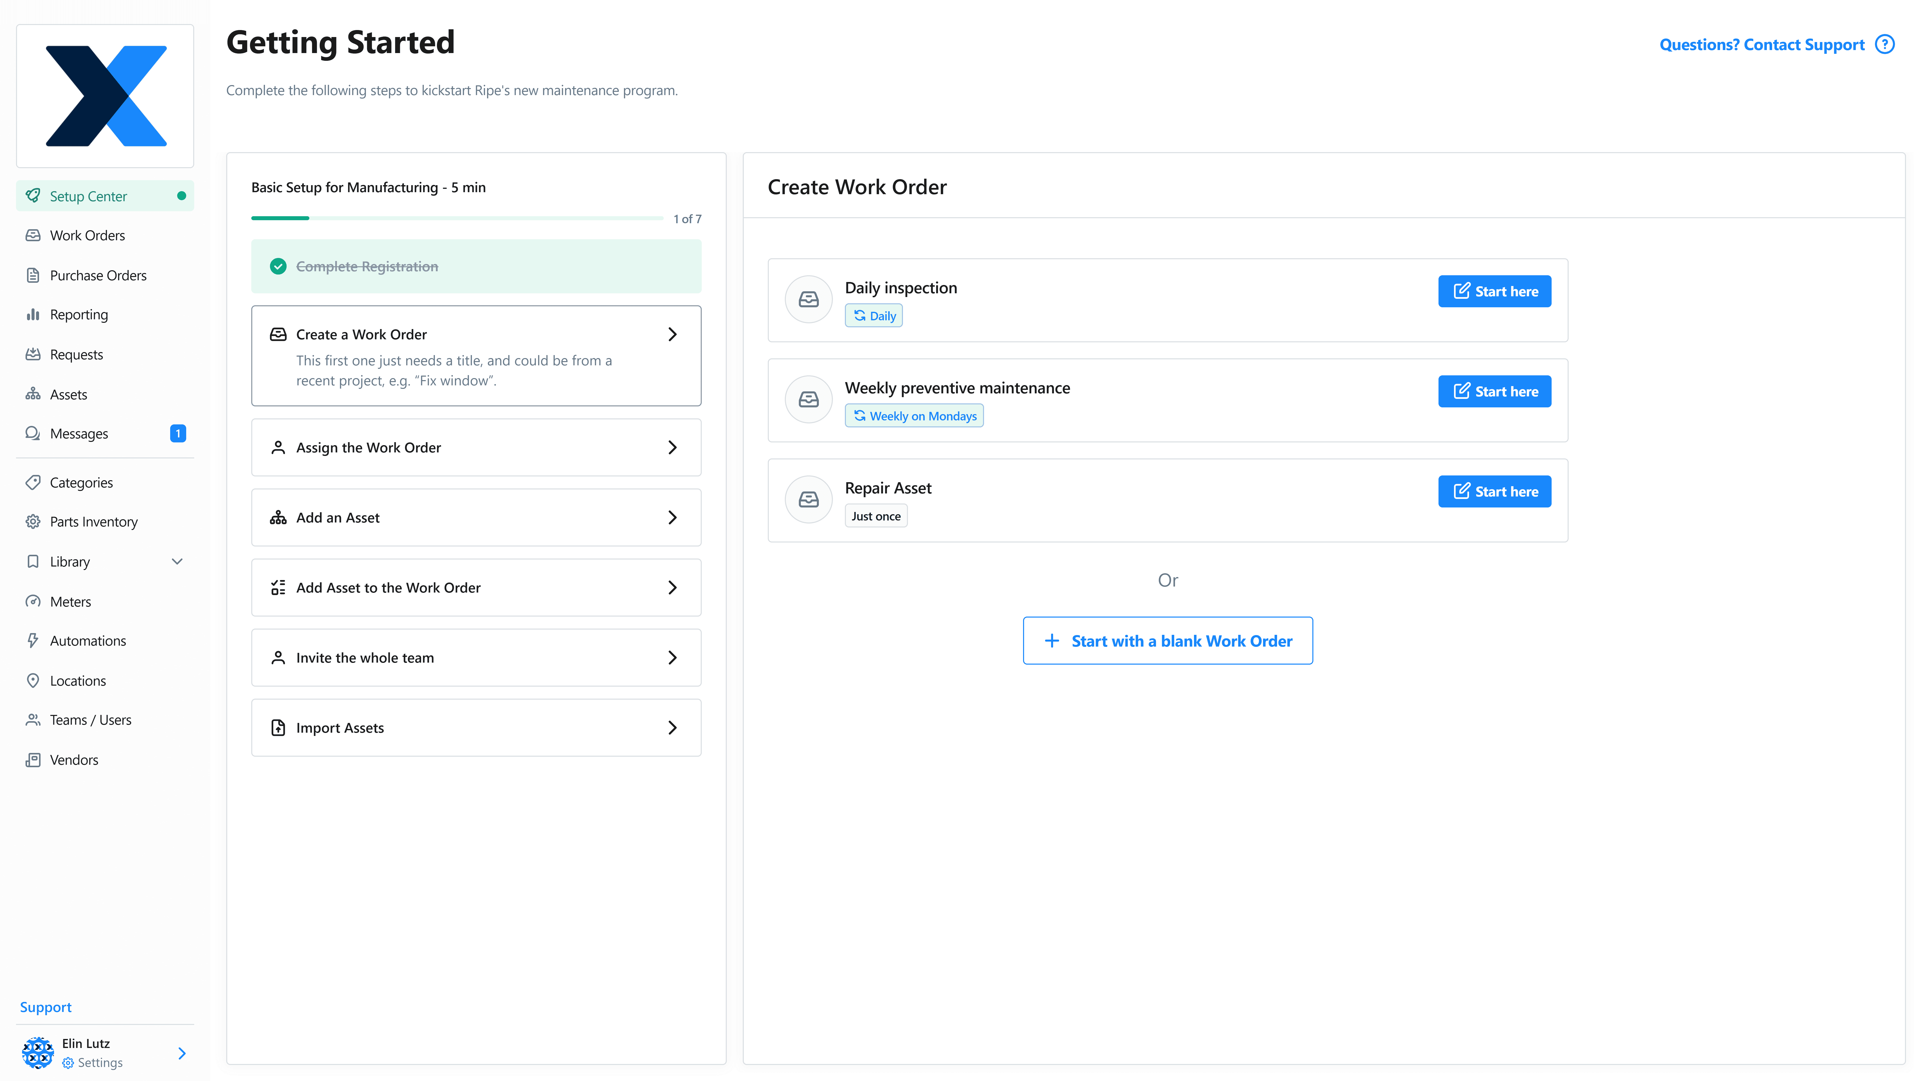Start the Daily inspection work order
The width and height of the screenshot is (1922, 1081).
click(1495, 291)
